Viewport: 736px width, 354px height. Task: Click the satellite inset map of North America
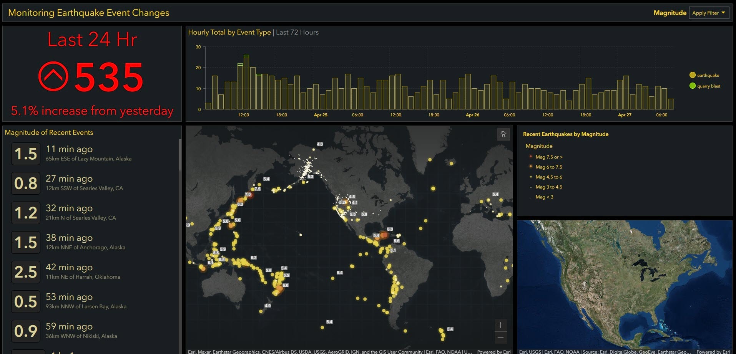pos(626,284)
